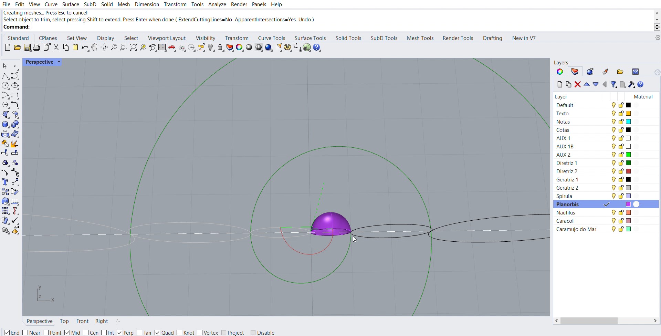Click the Zoom Extents icon
The height and width of the screenshot is (336, 661).
tap(133, 48)
